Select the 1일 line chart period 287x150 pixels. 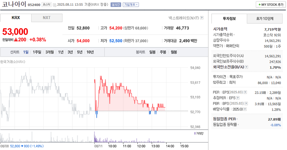point(26,52)
